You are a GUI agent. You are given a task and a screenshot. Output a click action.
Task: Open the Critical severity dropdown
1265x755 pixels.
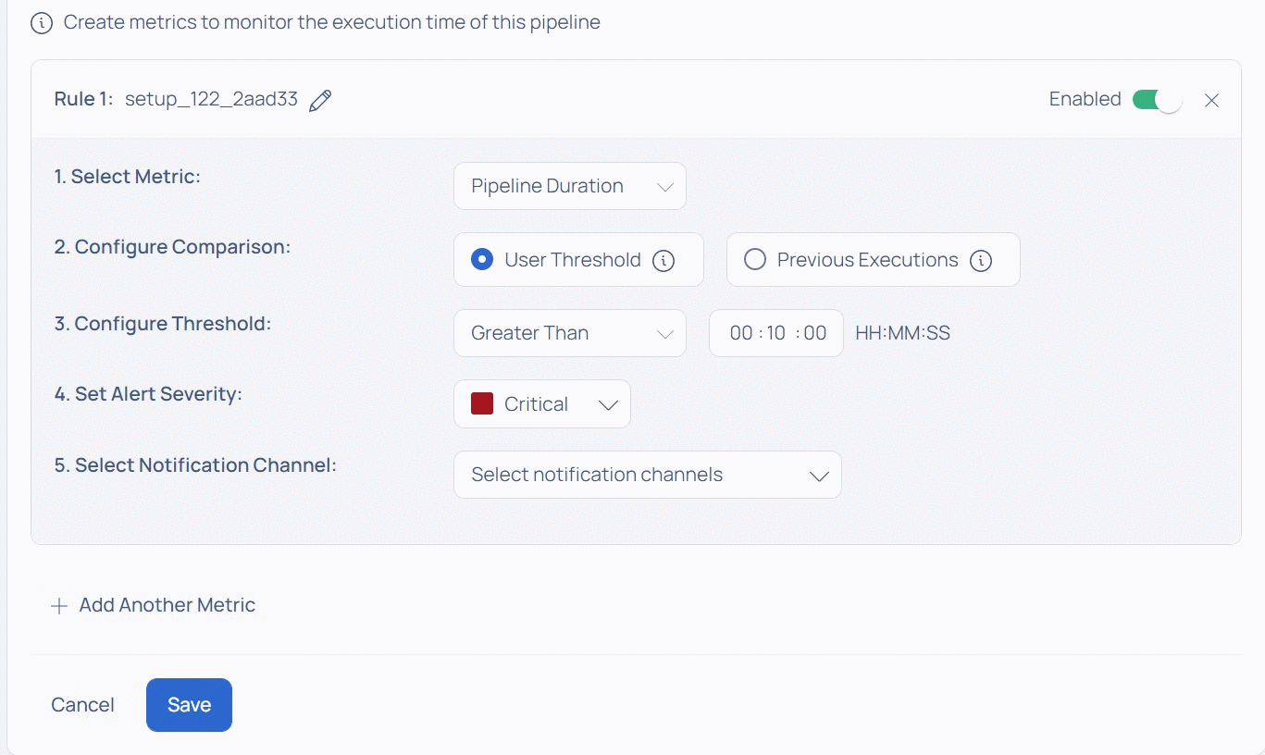coord(542,404)
